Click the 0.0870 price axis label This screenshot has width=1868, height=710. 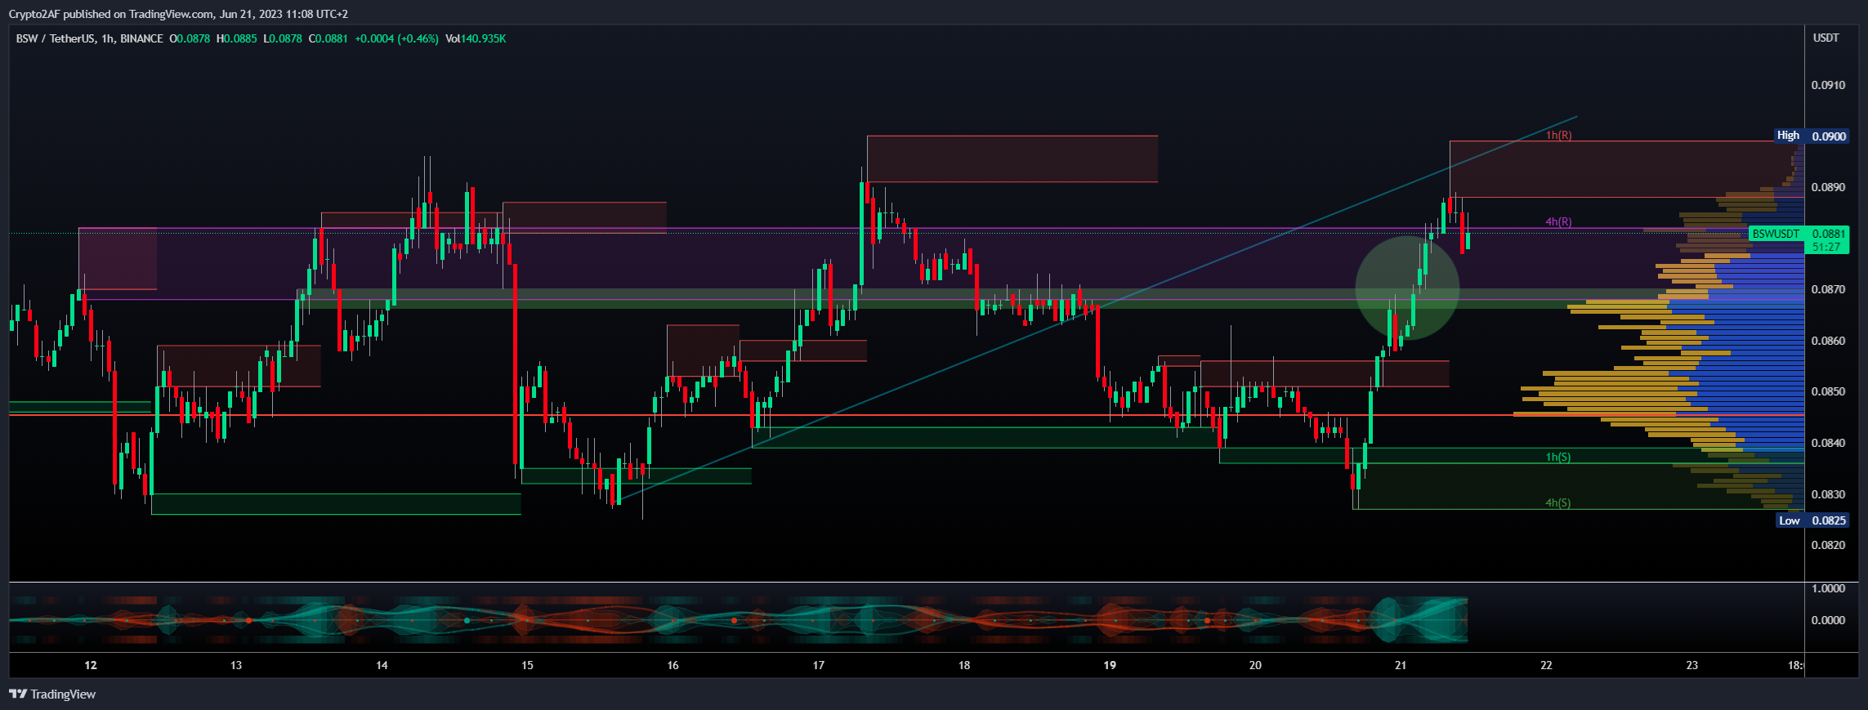[1828, 289]
